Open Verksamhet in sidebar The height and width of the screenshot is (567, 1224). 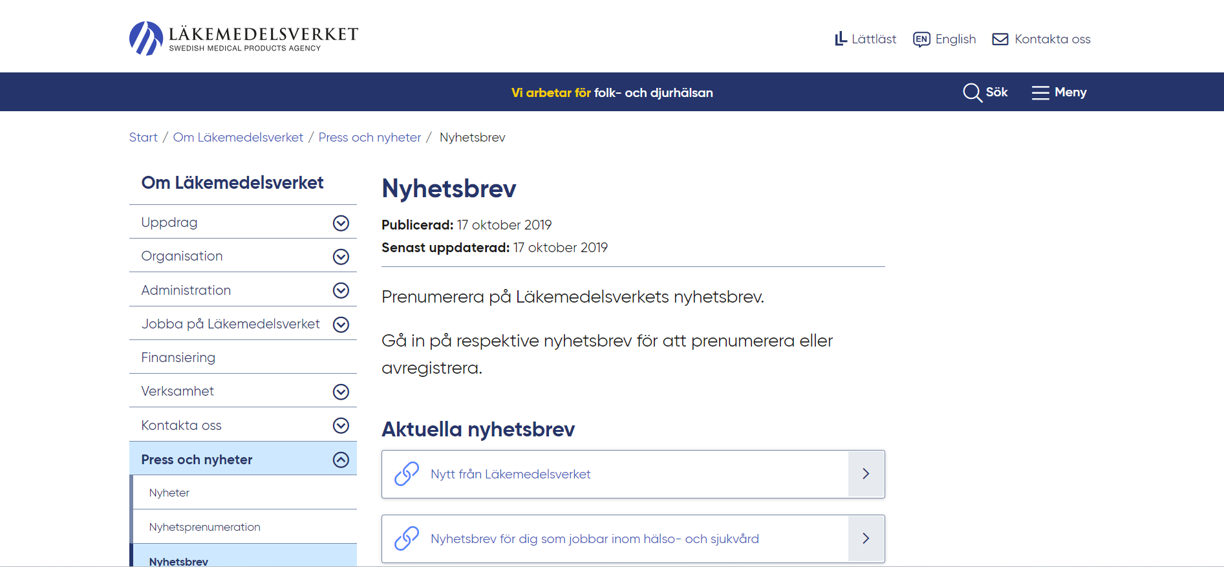[178, 391]
